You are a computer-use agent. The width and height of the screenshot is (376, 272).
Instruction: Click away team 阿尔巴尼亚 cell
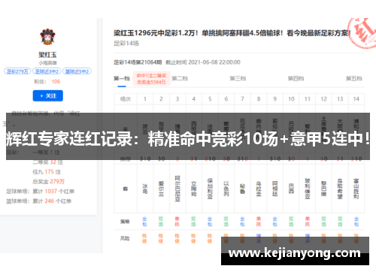(177, 189)
